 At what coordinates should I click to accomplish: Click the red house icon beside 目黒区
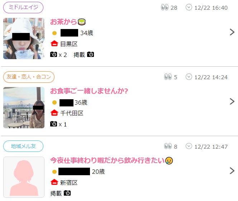coord(54,44)
